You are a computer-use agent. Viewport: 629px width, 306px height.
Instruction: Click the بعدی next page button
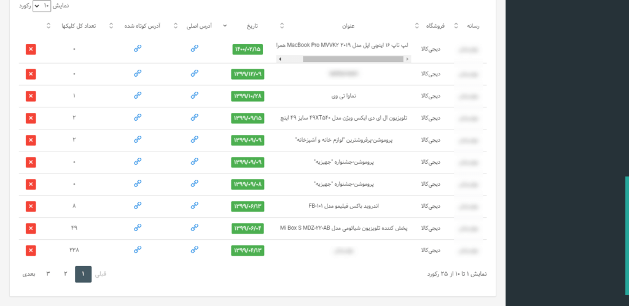click(28, 274)
